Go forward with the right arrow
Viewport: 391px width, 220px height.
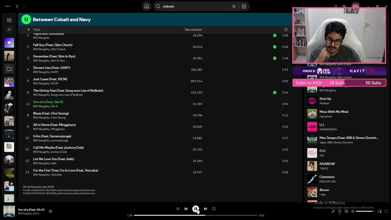(x=24, y=6)
